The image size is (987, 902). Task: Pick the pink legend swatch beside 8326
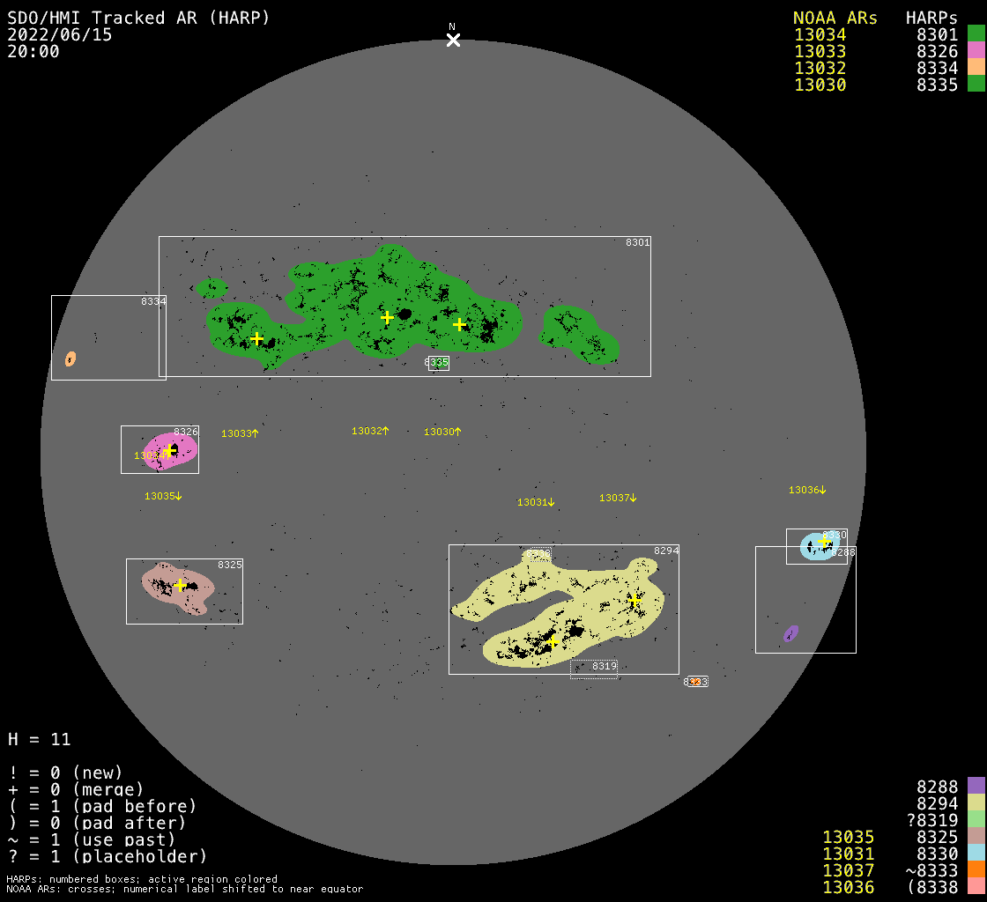(976, 51)
